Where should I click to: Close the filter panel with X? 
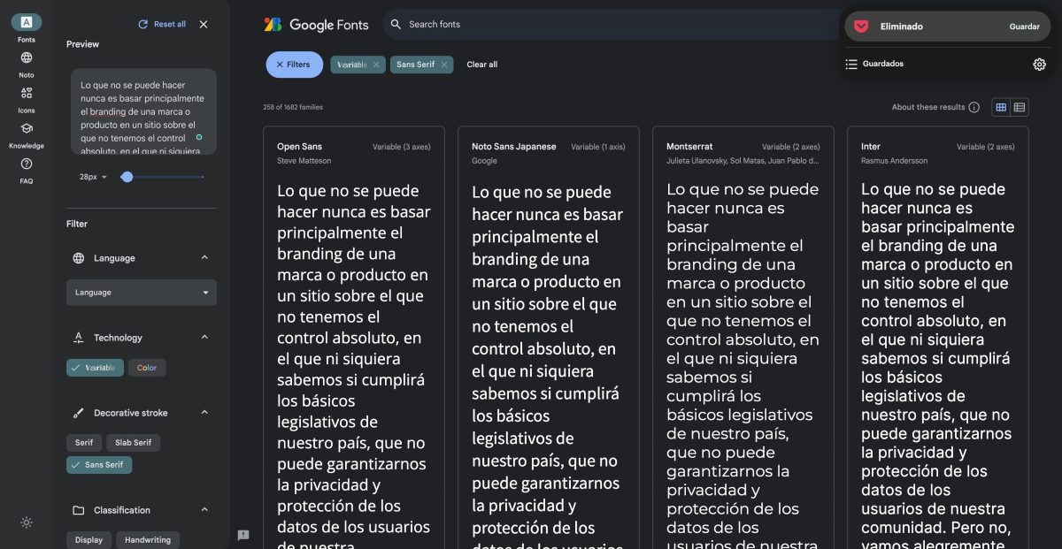[204, 25]
